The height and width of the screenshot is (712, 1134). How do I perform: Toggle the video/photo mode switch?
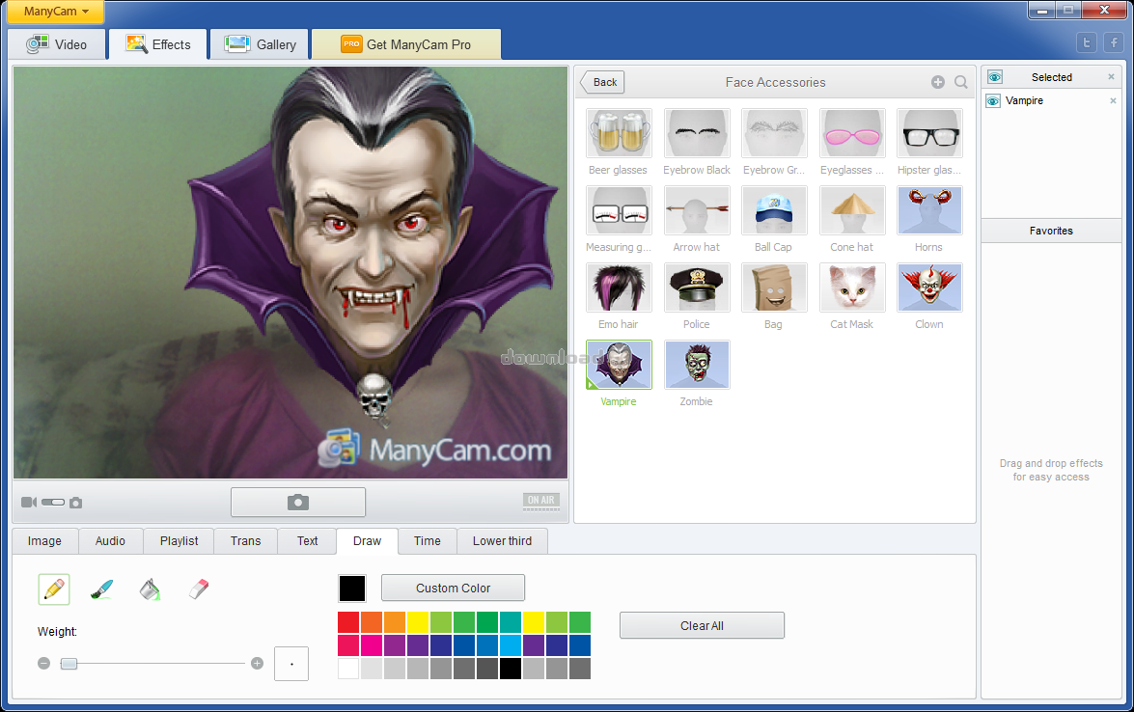point(52,503)
